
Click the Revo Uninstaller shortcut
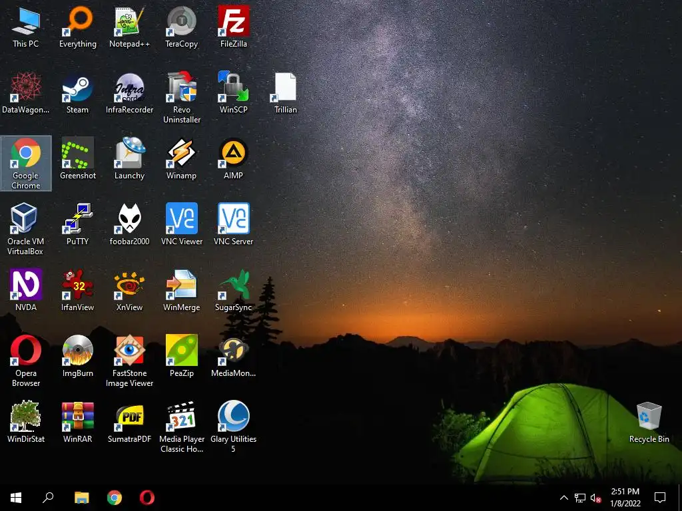click(181, 97)
